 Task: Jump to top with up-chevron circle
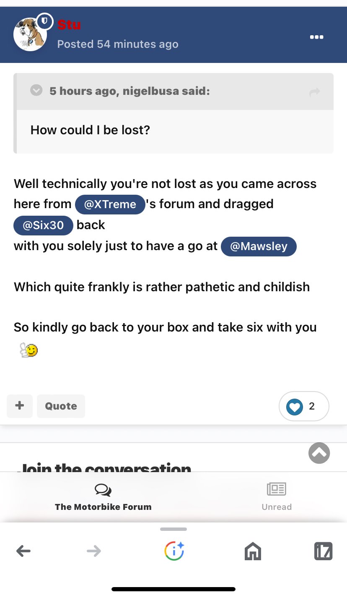click(319, 453)
